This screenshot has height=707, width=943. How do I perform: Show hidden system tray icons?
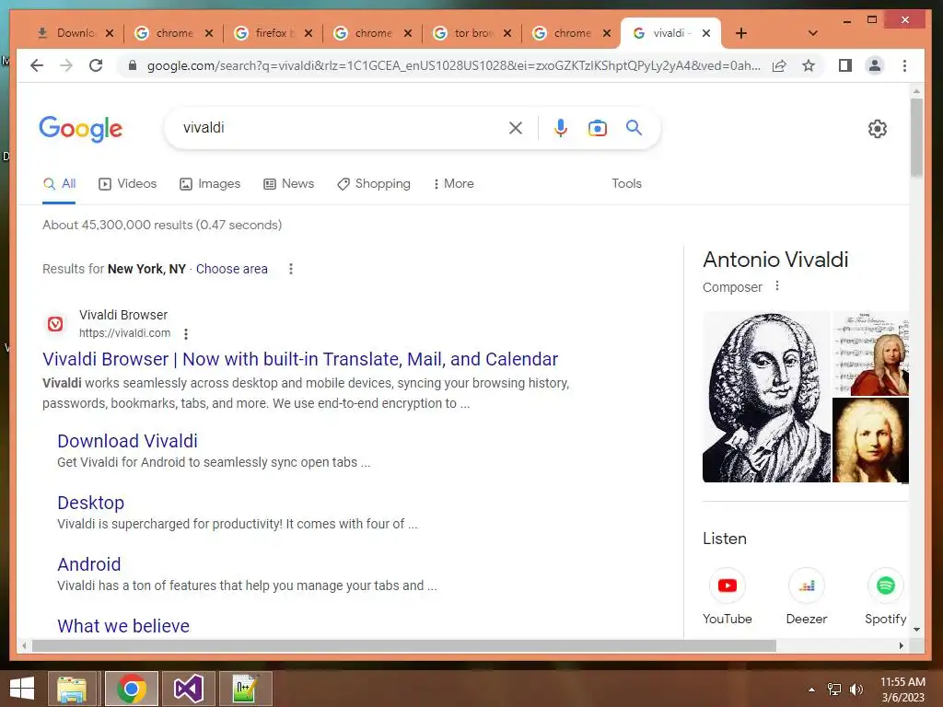(811, 690)
